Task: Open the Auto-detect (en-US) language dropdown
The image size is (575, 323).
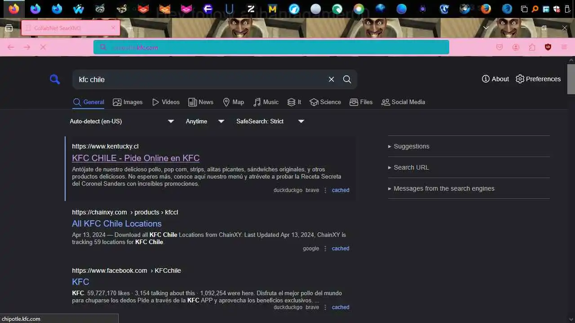Action: (122, 121)
